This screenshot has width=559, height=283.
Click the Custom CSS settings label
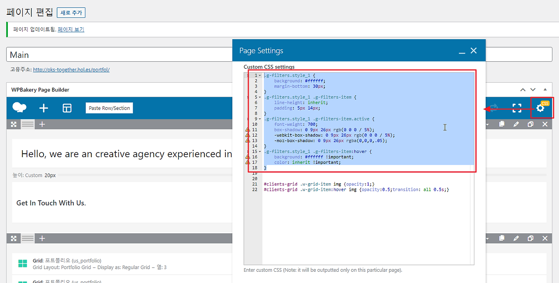click(269, 67)
